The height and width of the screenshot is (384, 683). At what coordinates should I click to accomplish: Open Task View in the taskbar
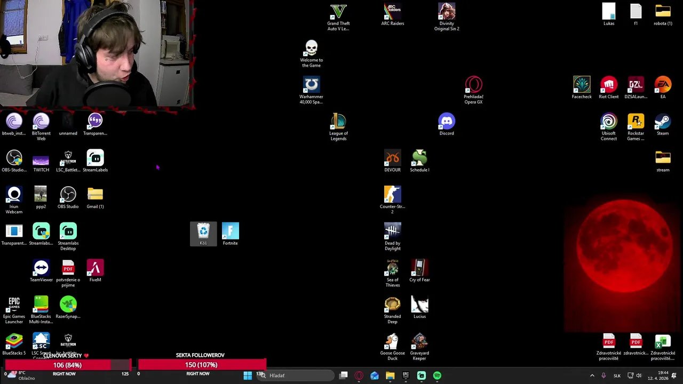point(344,375)
